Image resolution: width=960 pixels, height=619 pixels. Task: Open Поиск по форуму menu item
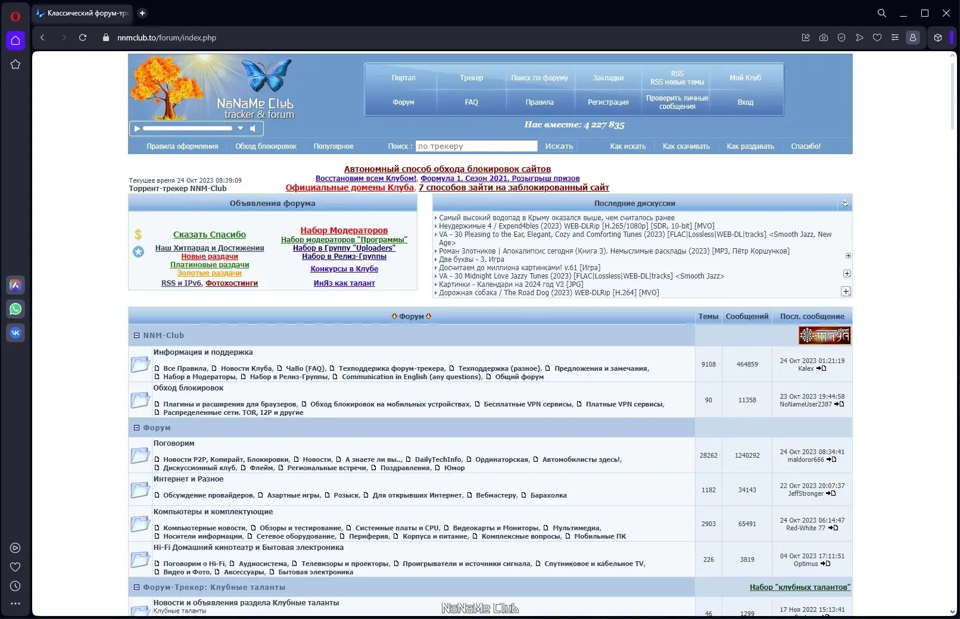540,78
